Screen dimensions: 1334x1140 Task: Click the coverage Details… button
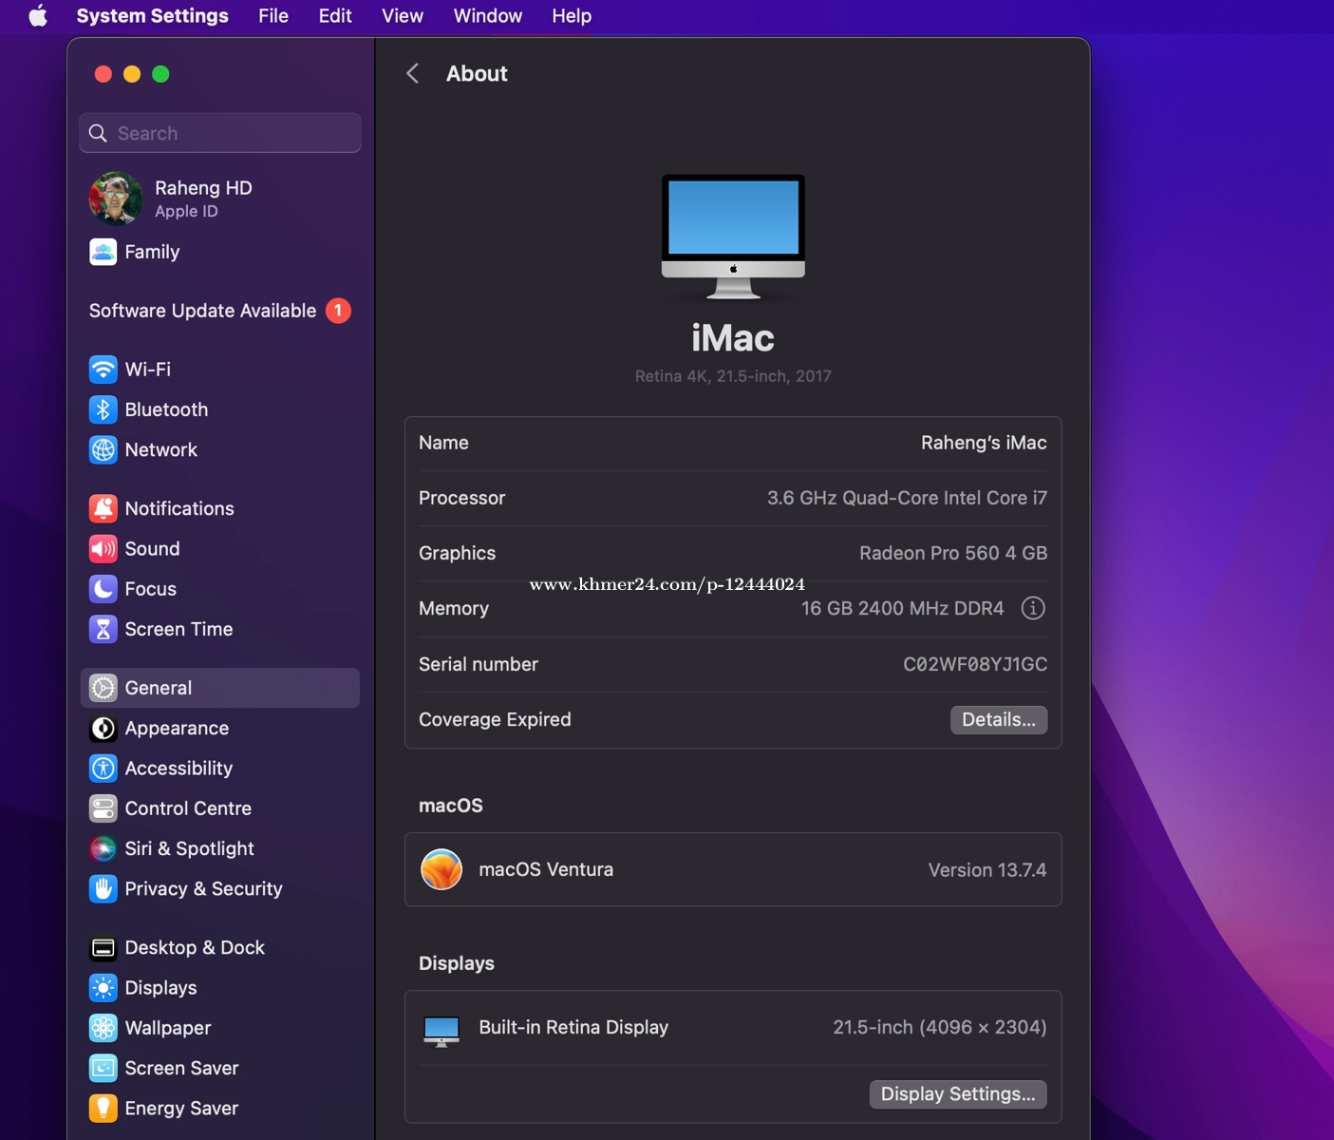pos(999,719)
